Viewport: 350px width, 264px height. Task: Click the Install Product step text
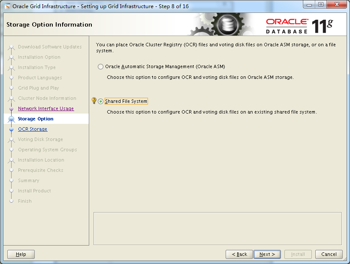click(x=34, y=191)
